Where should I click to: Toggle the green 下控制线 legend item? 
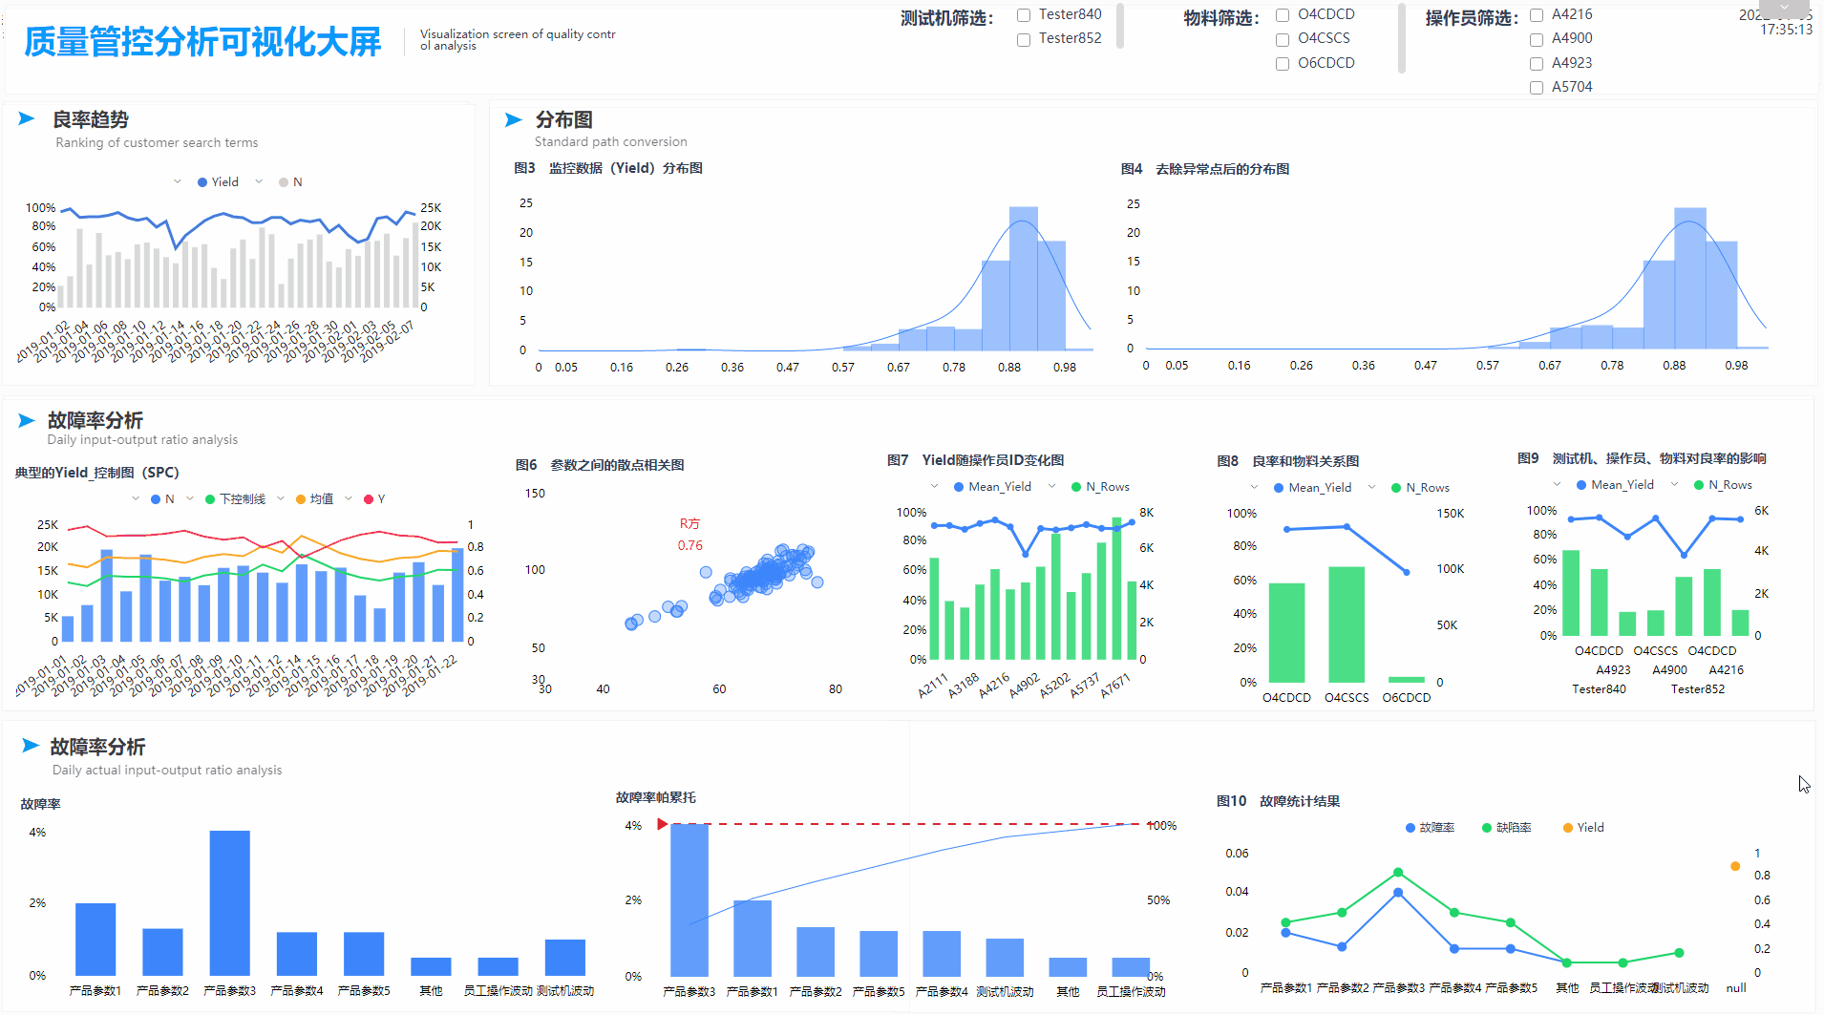click(x=235, y=498)
